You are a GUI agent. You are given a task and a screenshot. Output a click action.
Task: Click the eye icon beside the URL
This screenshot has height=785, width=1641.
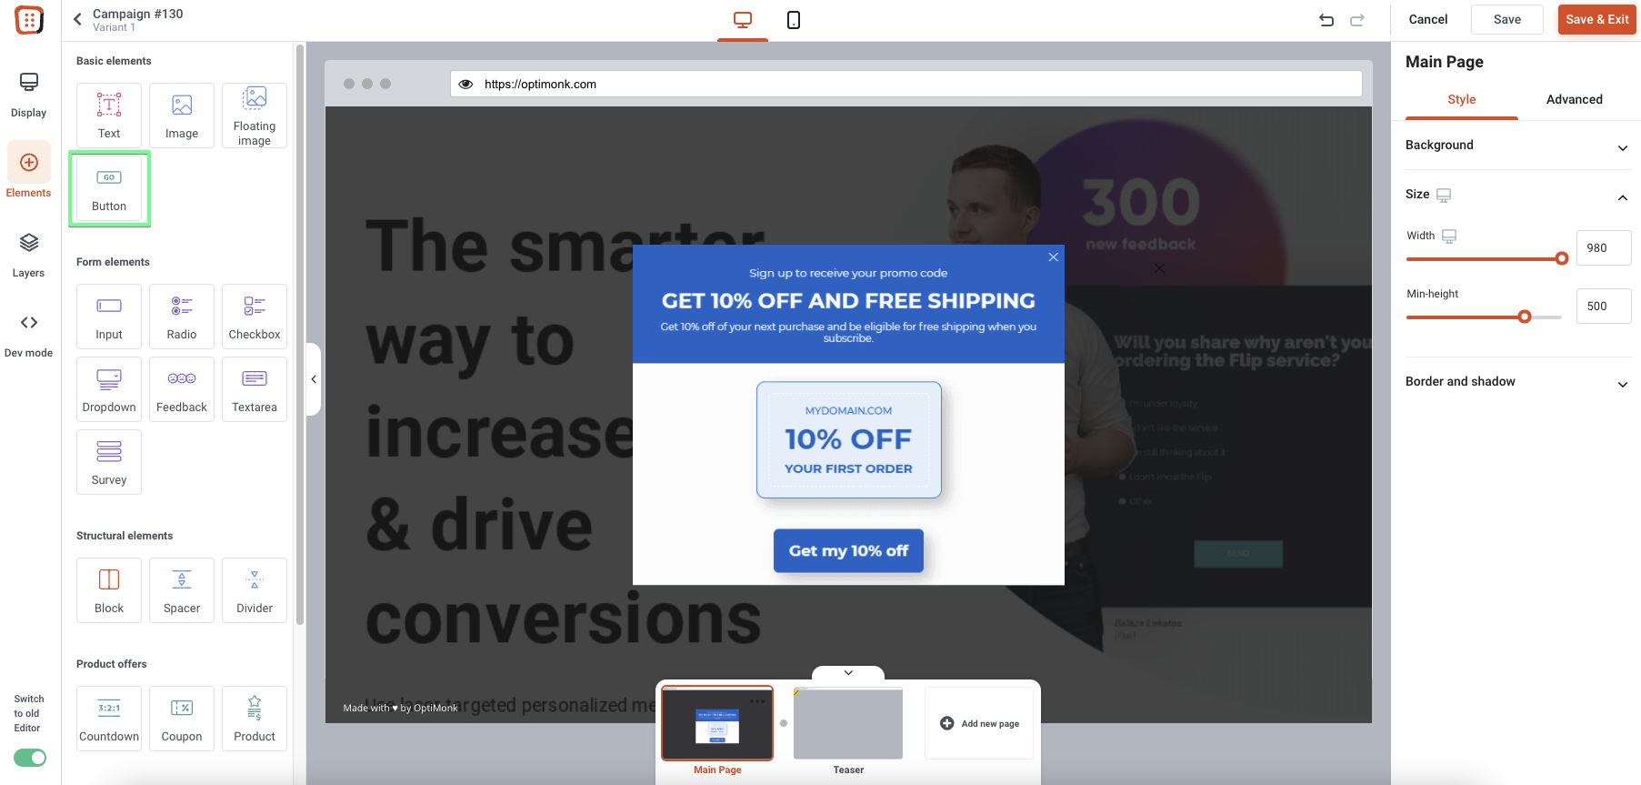coord(465,84)
